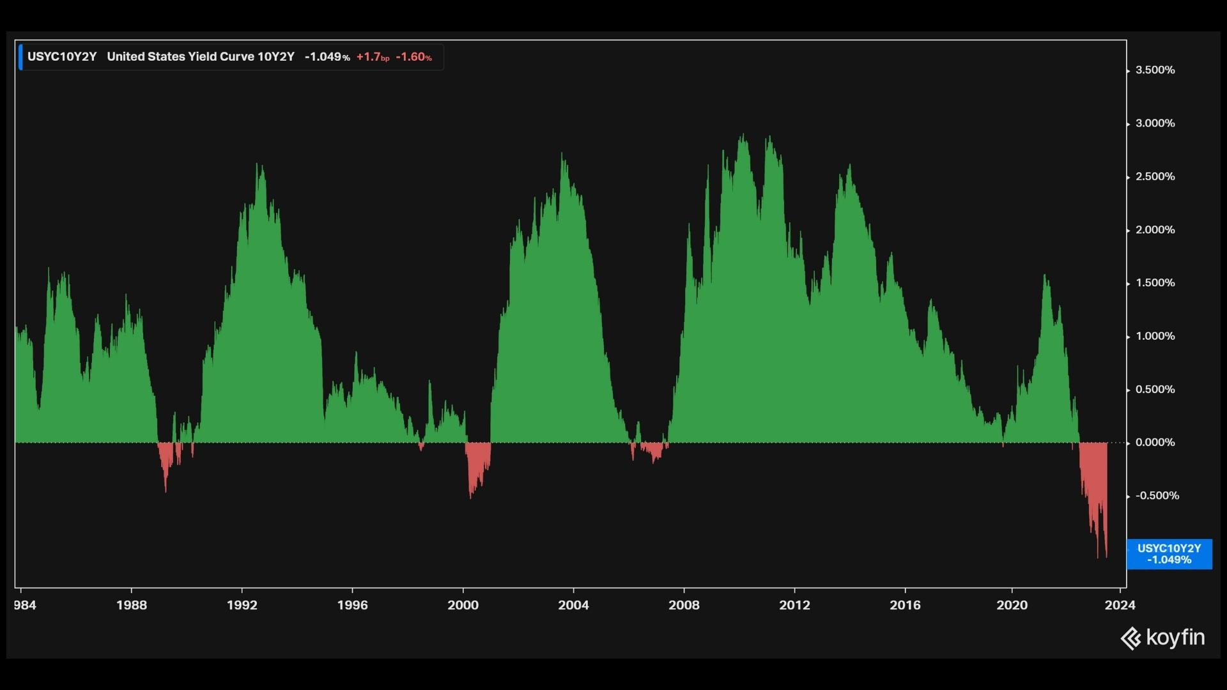Click the 2.000% y-axis label
1227x690 pixels.
[1155, 230]
